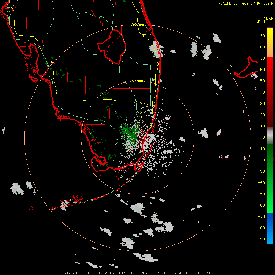
Task: Click the -90 value on the velocity scale
Action: point(261,239)
